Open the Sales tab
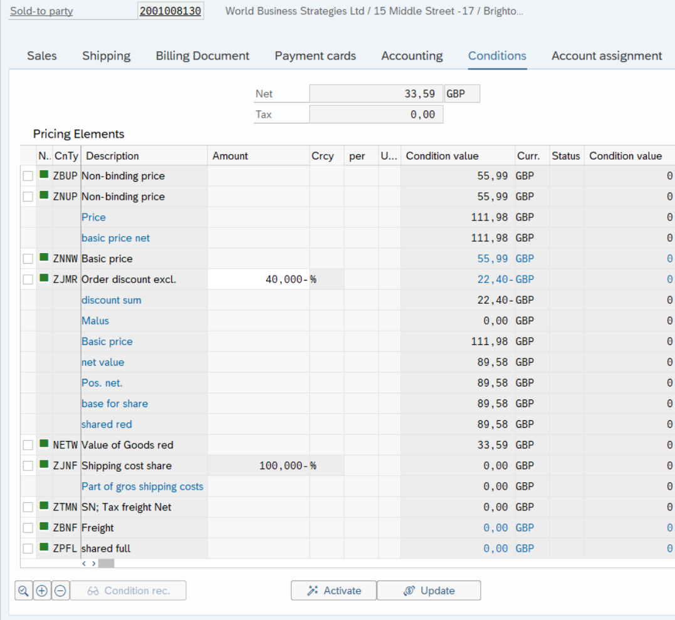 point(42,56)
